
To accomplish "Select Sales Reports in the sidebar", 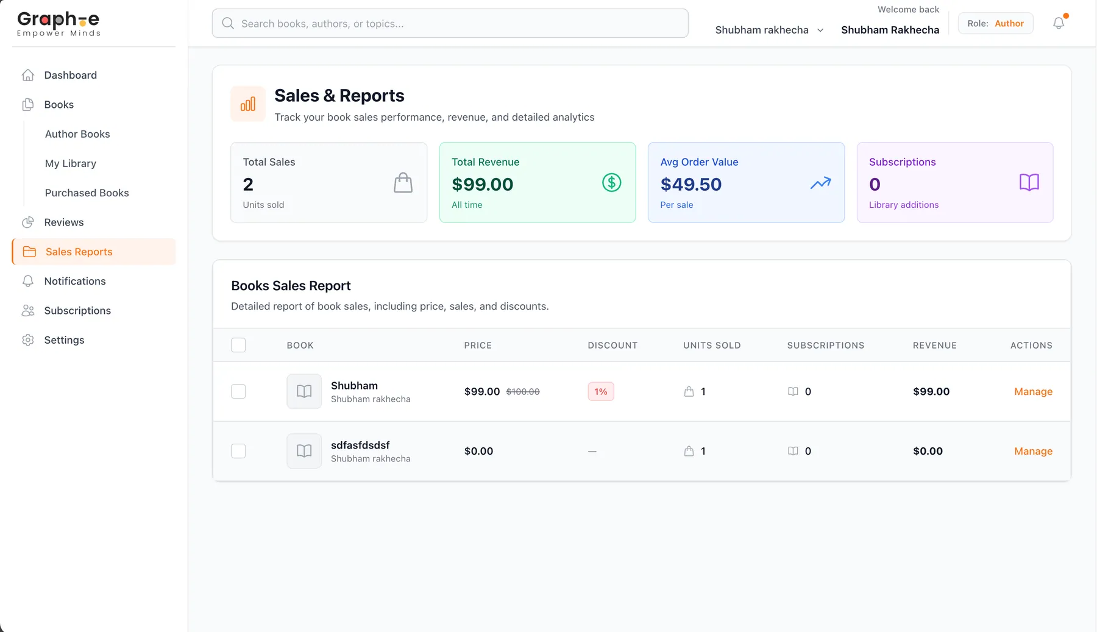I will pos(94,252).
